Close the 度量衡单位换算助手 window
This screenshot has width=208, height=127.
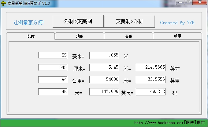(x=200, y=2)
